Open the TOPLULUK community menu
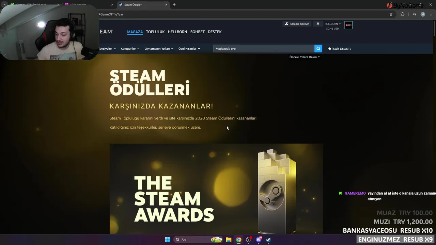Viewport: 436px width, 245px height. [155, 32]
